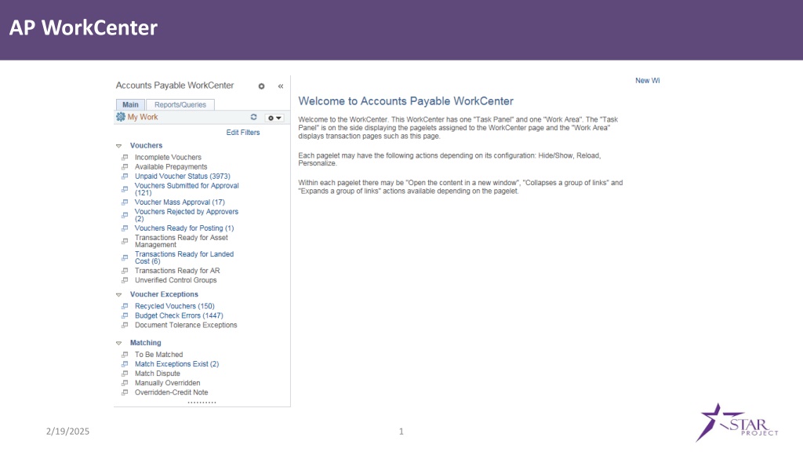This screenshot has height=452, width=803.
Task: Select Manually Overridden text
Action: [168, 383]
